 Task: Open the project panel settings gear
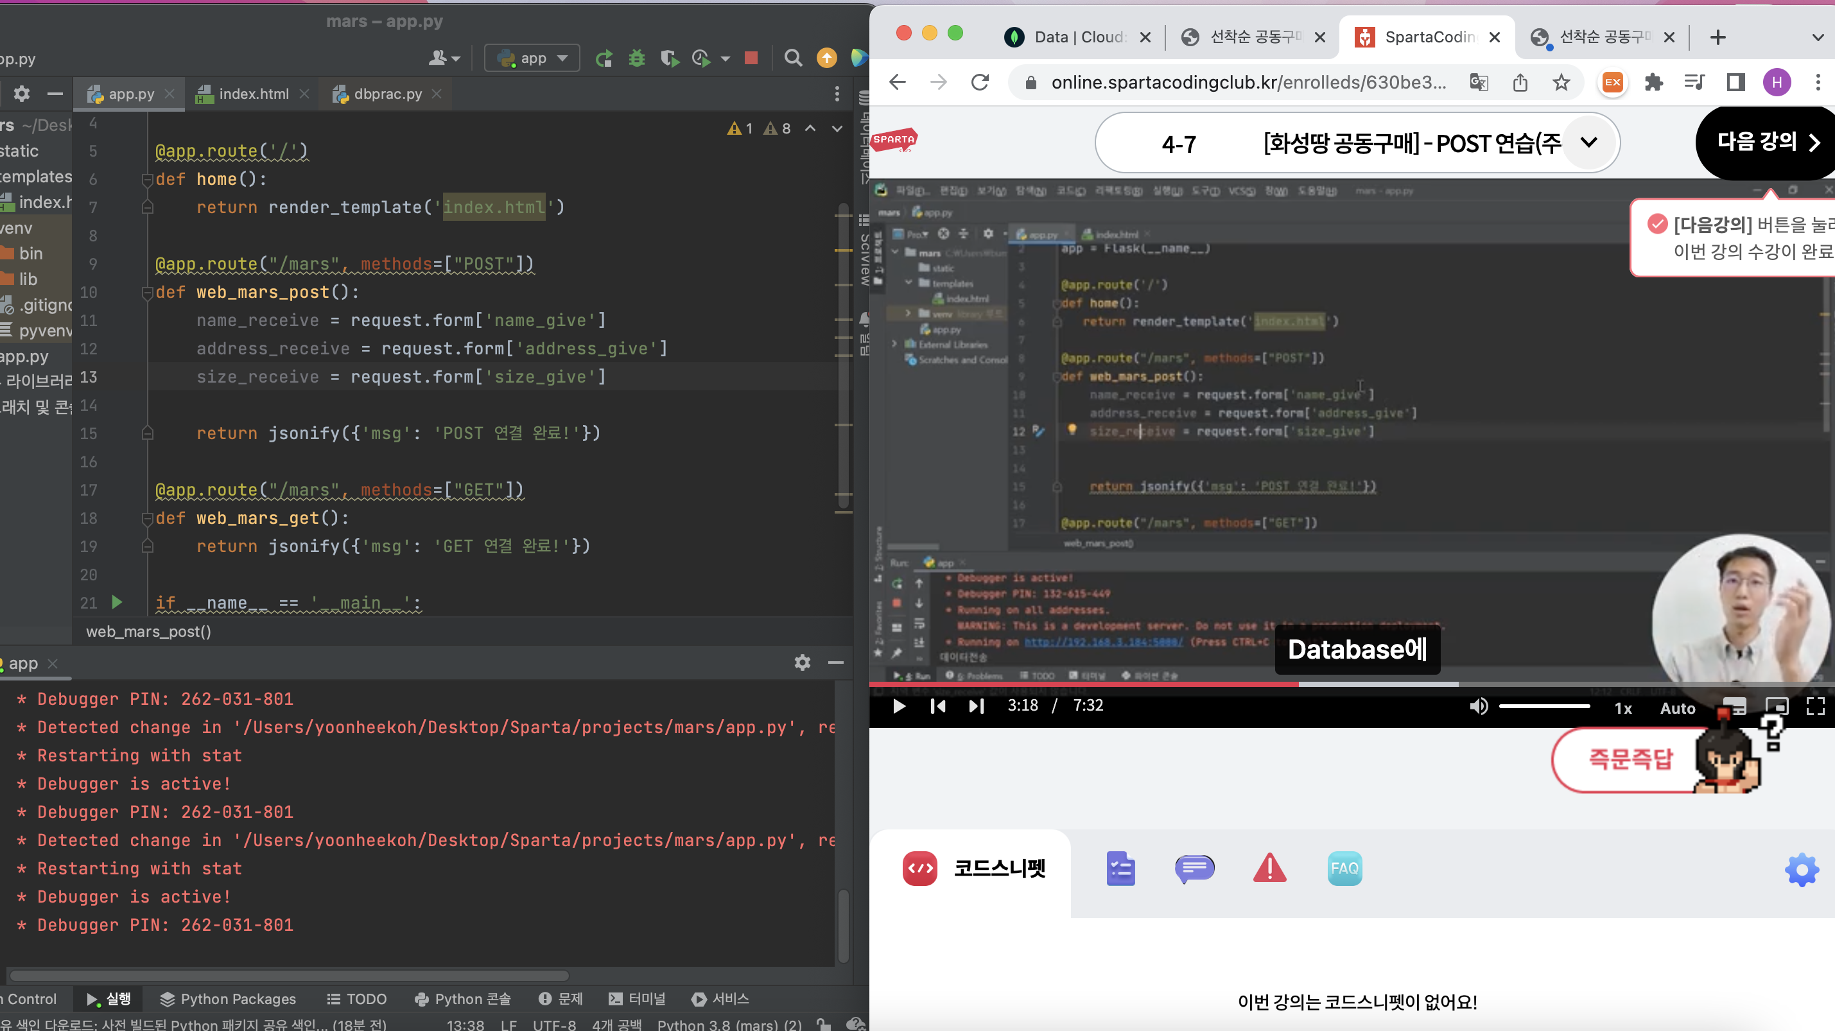(21, 93)
